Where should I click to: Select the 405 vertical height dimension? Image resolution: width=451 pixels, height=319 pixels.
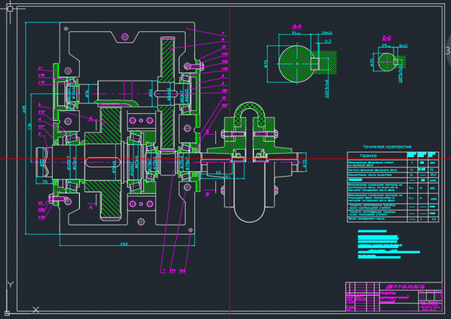pyautogui.click(x=25, y=108)
